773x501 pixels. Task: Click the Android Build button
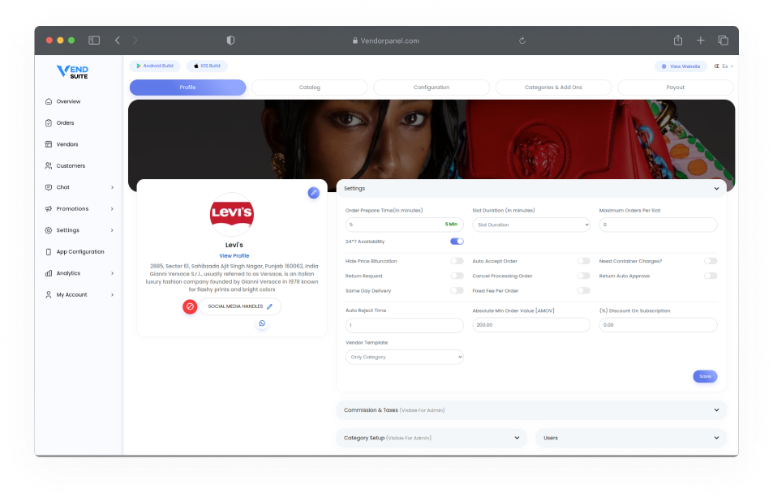[x=155, y=66]
